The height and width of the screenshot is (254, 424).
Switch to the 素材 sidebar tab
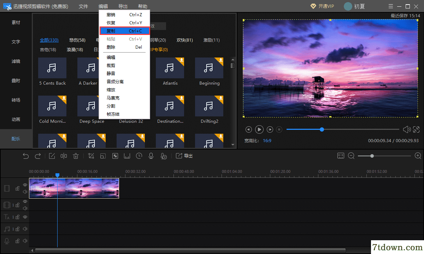click(x=16, y=23)
